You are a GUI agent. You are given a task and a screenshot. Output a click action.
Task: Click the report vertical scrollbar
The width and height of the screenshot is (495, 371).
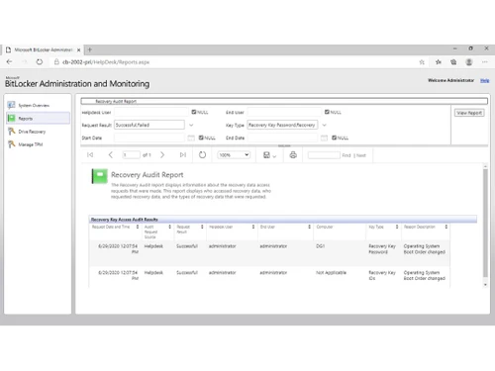485,223
